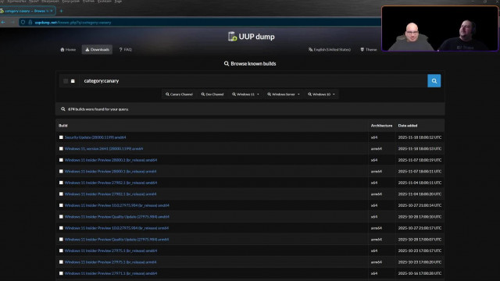Click the shield icon in address bar

23,23
